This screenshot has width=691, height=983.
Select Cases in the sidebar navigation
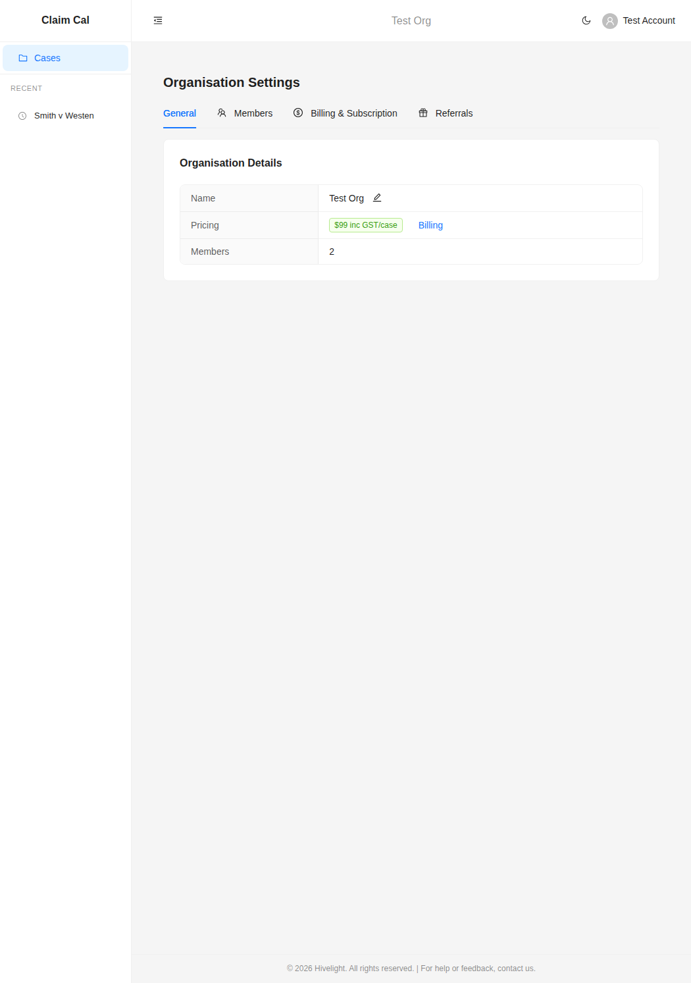pos(47,58)
